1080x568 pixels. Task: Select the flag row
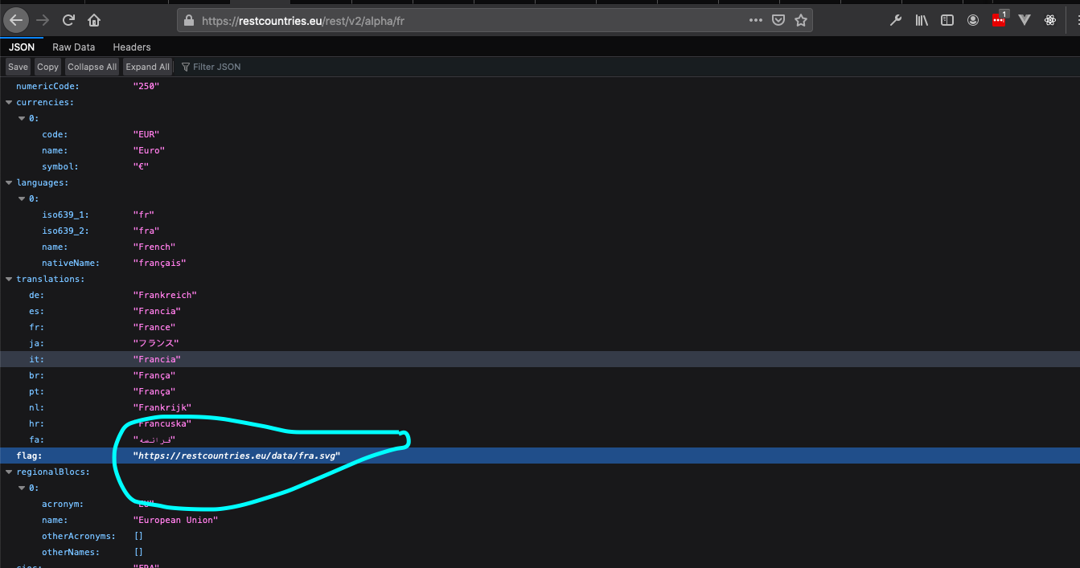[540, 456]
